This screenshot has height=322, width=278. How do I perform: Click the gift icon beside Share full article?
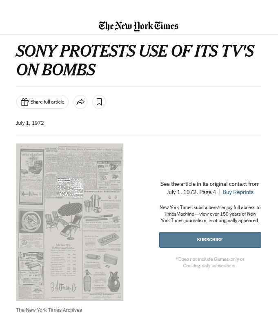pyautogui.click(x=24, y=102)
